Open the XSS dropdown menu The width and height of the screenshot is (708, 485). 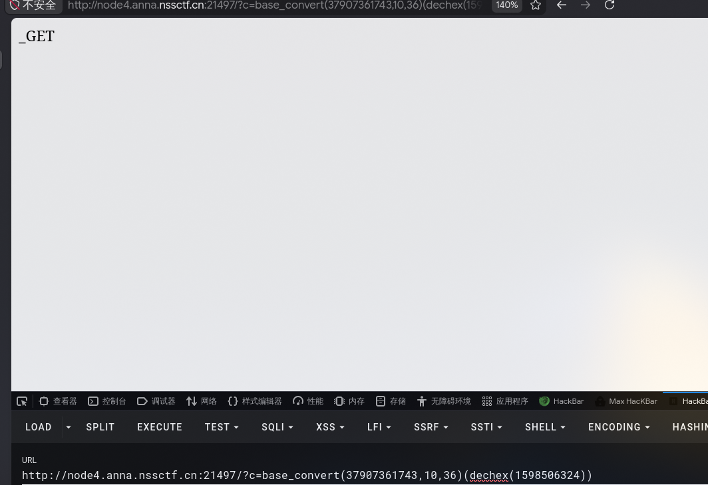tap(330, 426)
